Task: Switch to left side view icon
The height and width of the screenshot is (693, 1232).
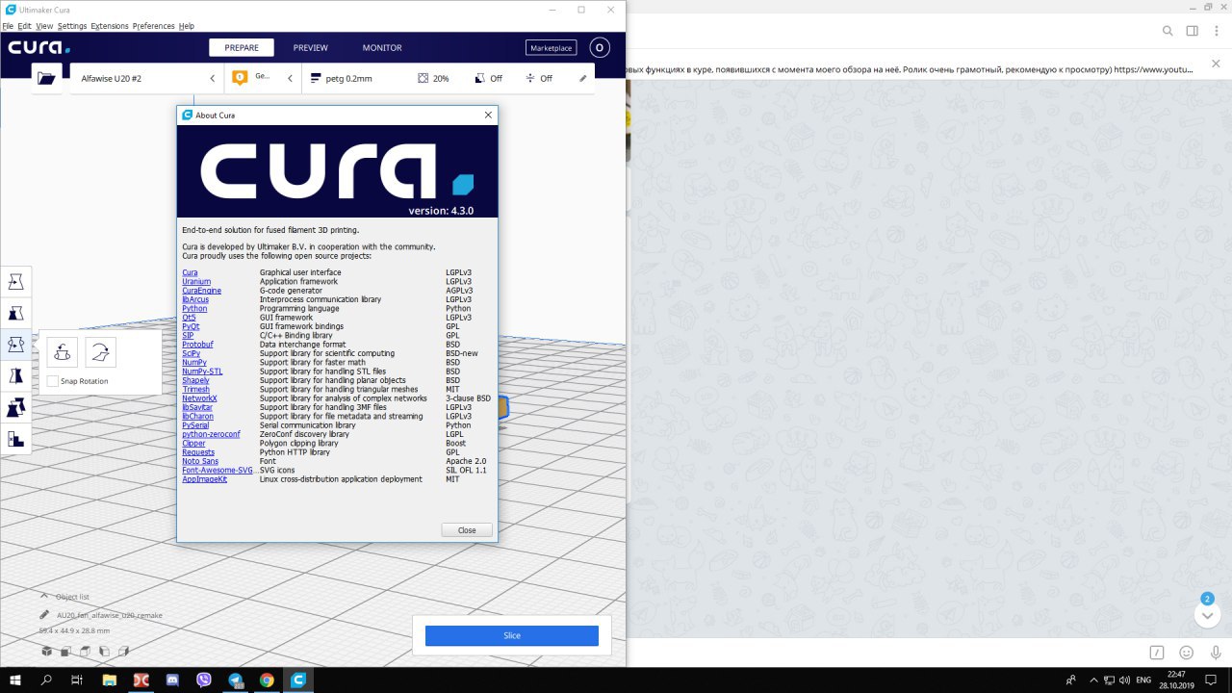Action: 104,652
